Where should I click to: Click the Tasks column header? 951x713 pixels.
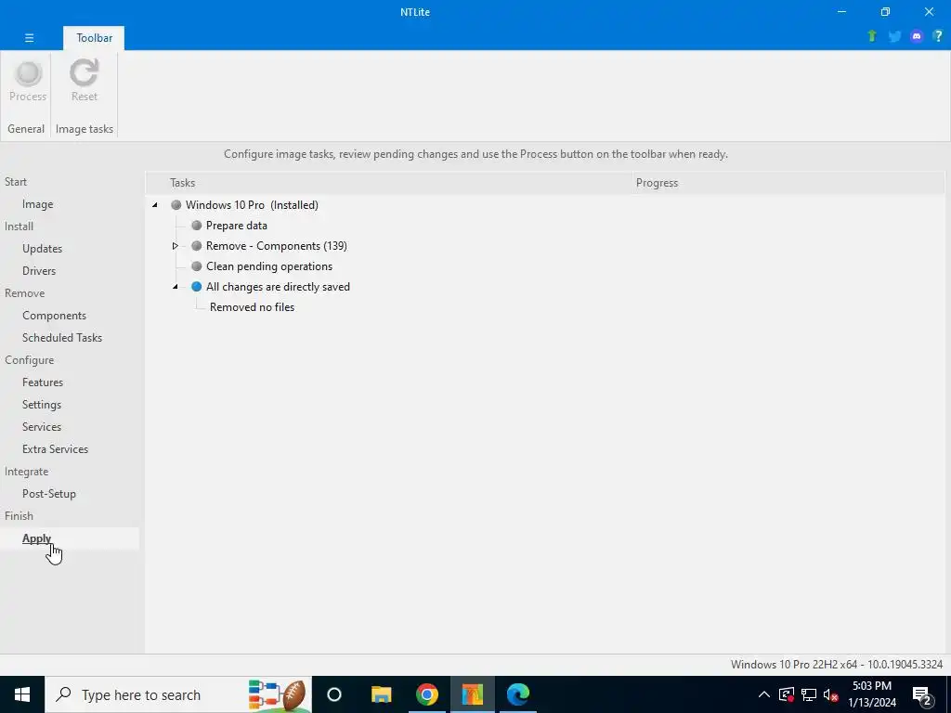tap(389, 183)
